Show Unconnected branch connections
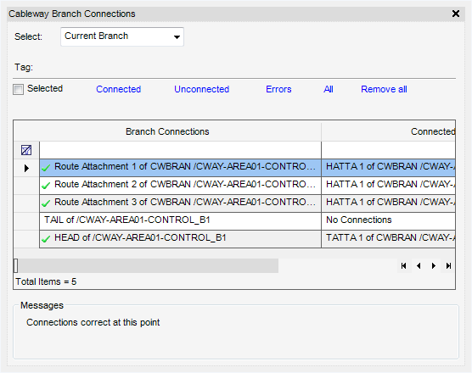The height and width of the screenshot is (373, 472). click(x=202, y=89)
